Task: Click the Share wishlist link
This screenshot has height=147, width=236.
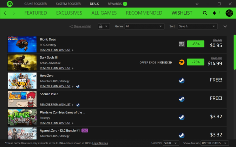Action: (82, 26)
